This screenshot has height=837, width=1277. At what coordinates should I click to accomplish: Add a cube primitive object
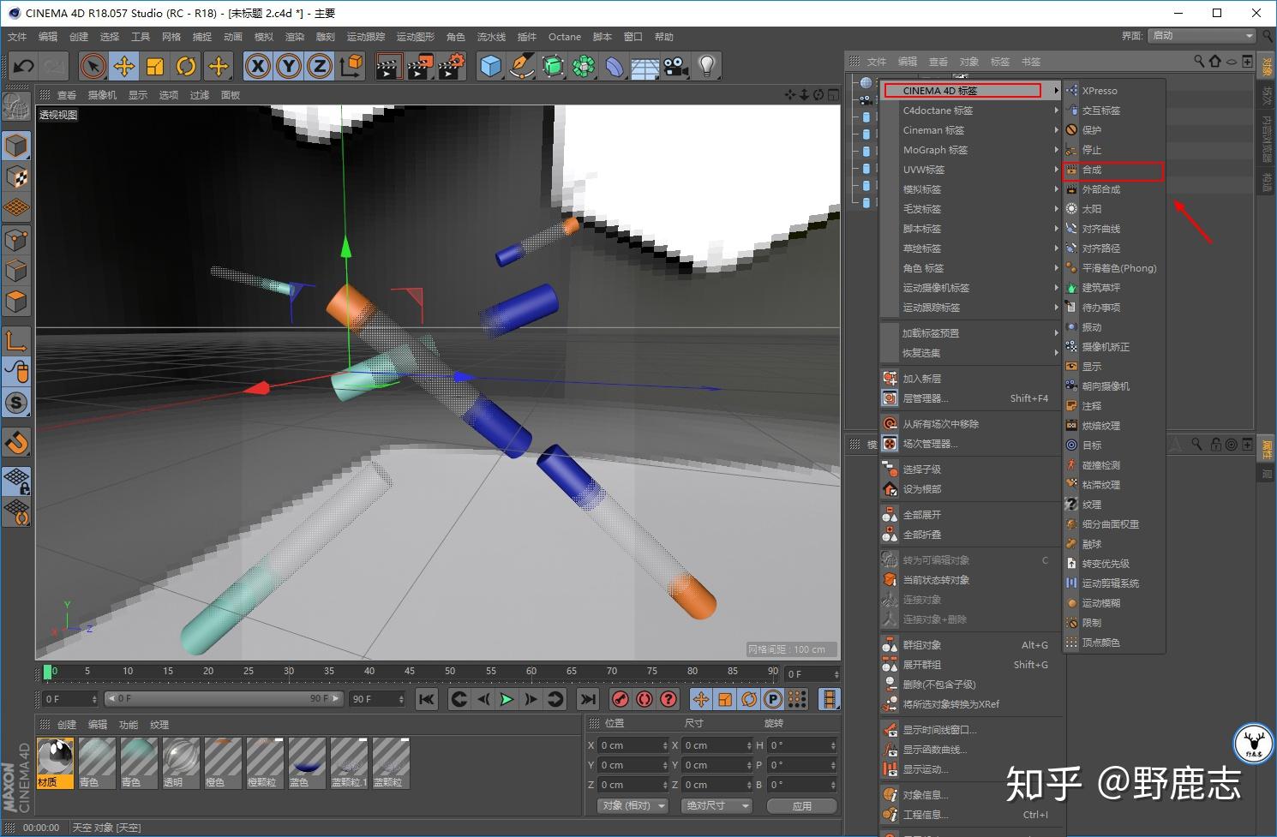tap(490, 66)
